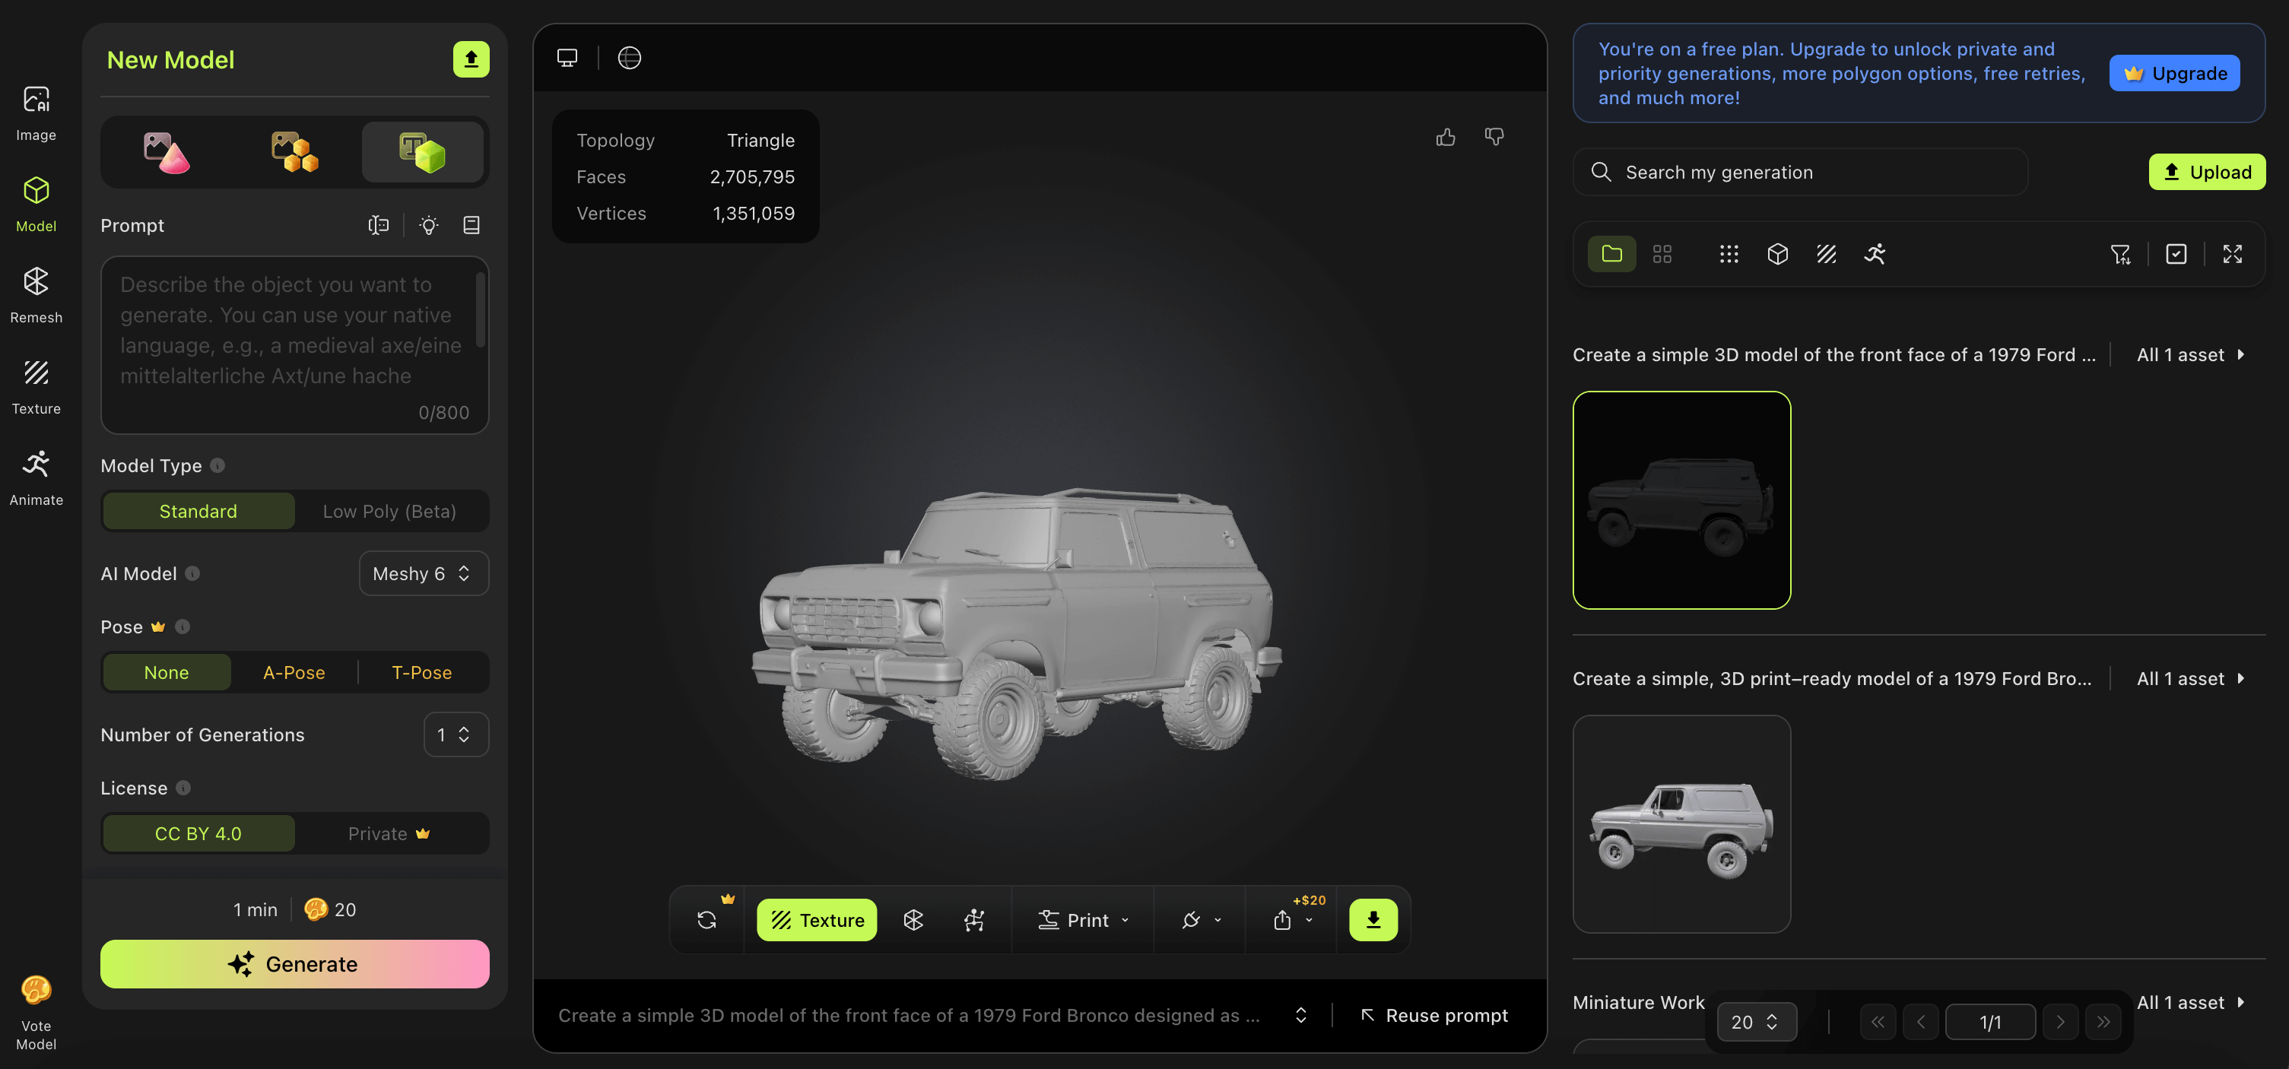Click the thumbs down icon

tap(1494, 137)
